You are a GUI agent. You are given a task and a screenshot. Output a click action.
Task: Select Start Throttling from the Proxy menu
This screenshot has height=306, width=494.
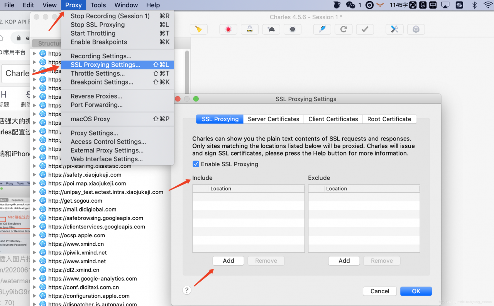[x=118, y=33]
